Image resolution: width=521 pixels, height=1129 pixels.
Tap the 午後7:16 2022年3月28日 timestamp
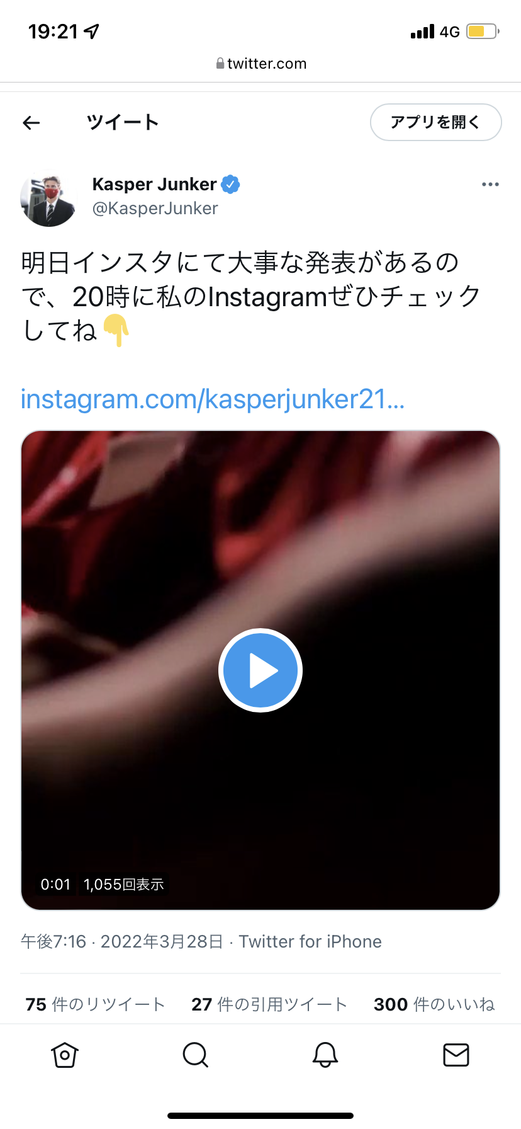[122, 941]
